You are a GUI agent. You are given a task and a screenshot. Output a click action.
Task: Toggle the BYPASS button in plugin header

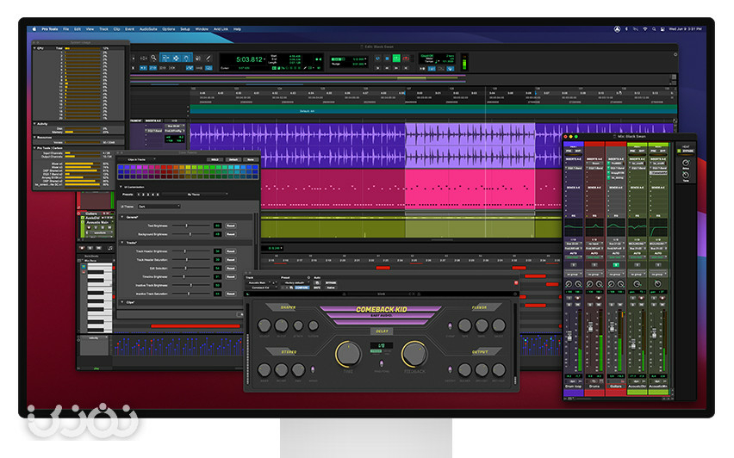click(x=331, y=282)
